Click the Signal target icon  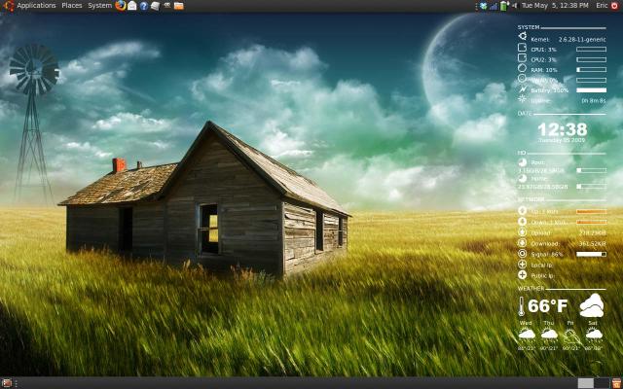[x=522, y=254]
